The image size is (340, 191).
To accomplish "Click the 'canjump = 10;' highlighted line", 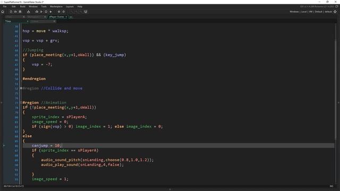I will [178, 145].
